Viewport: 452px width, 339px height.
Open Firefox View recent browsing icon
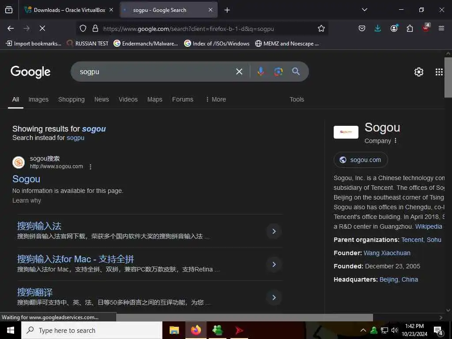pos(9,10)
